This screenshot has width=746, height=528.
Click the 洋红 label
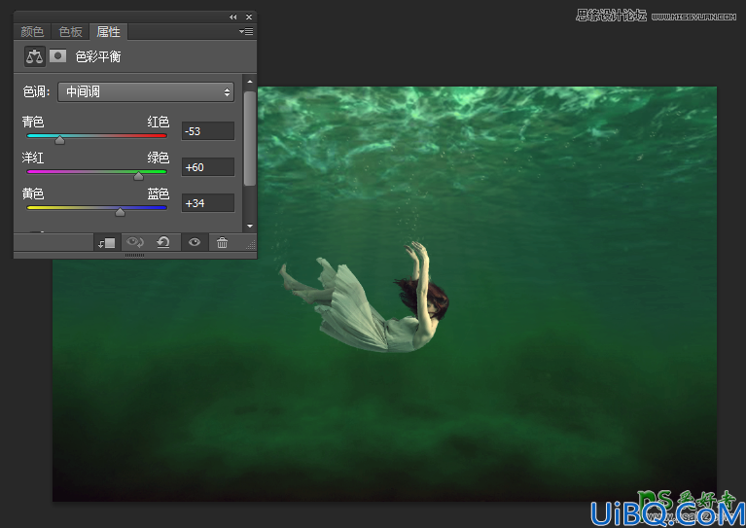33,158
